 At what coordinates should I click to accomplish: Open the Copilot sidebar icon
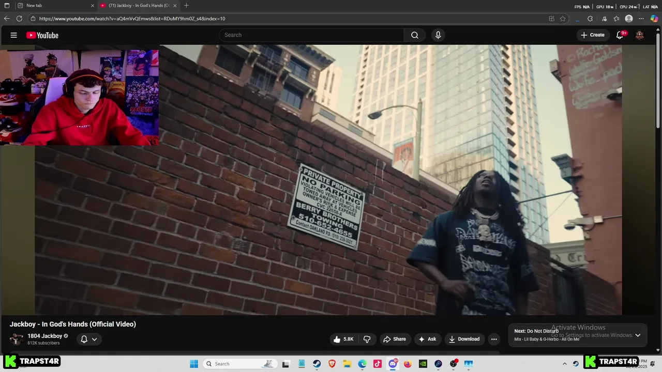tap(654, 19)
